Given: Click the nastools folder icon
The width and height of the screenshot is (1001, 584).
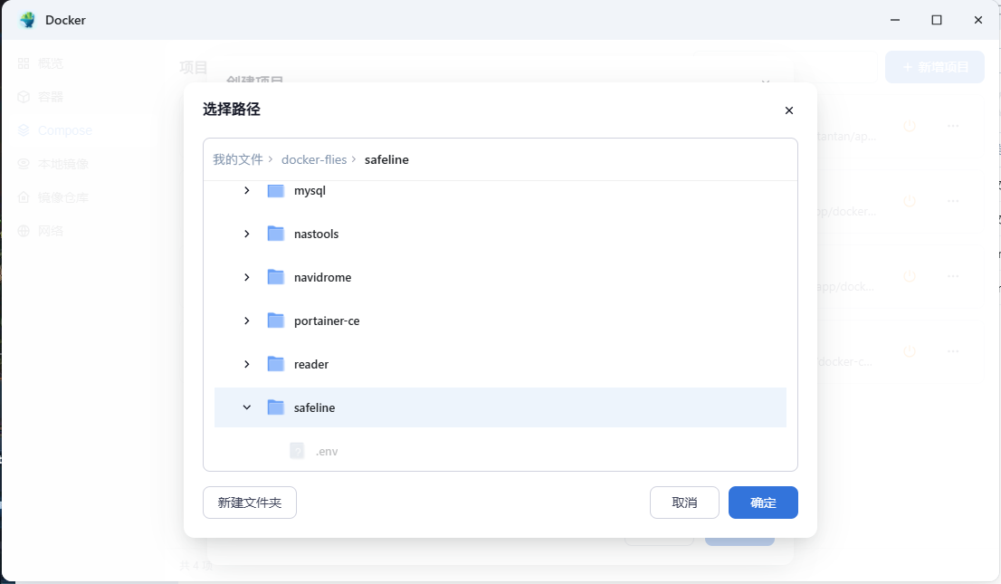Looking at the screenshot, I should coord(276,234).
